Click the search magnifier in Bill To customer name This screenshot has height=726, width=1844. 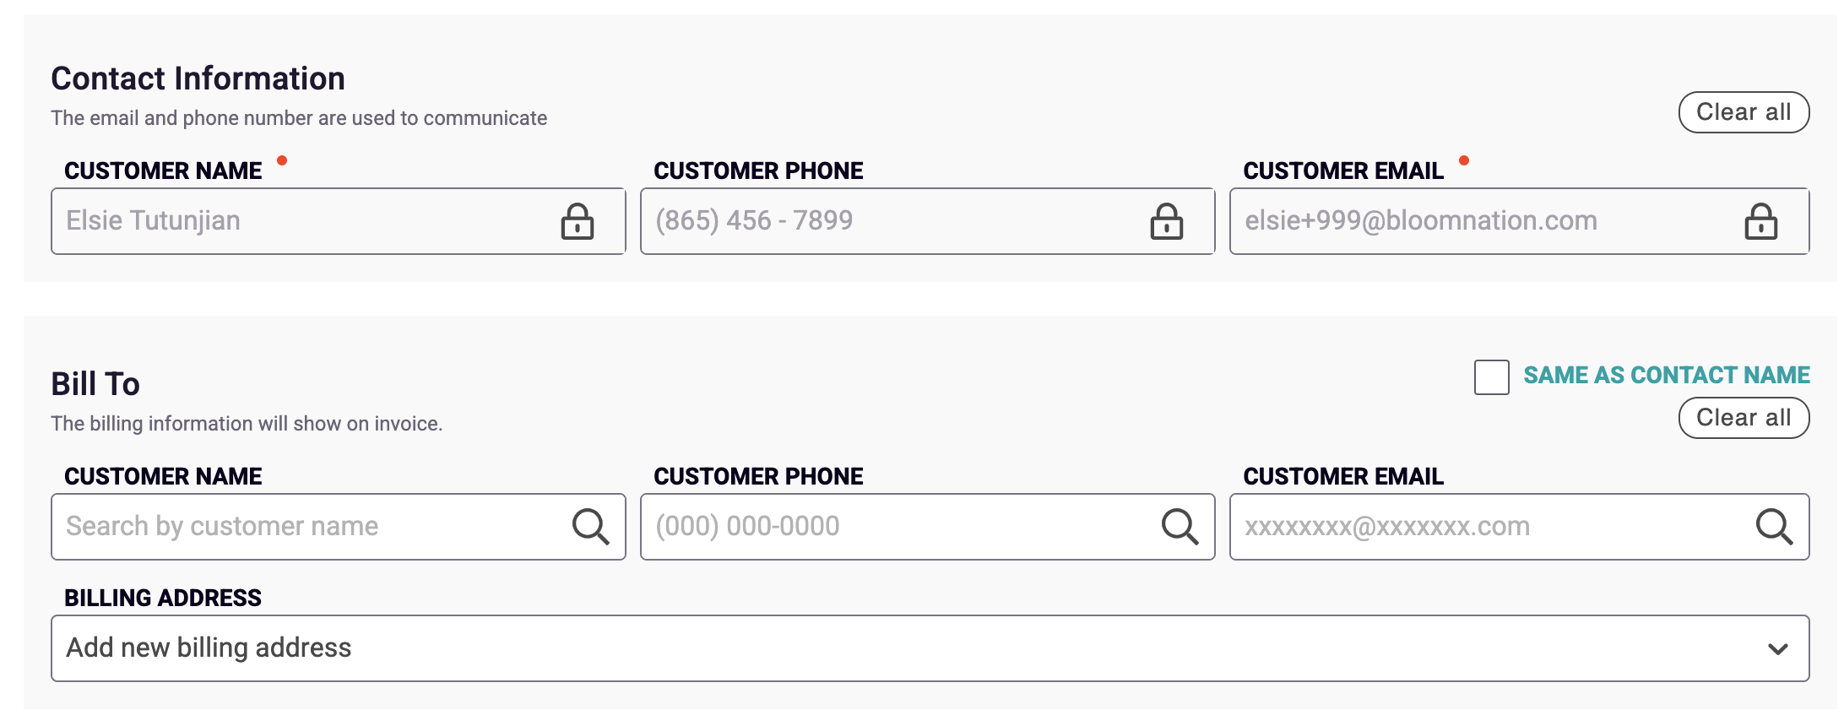click(590, 527)
